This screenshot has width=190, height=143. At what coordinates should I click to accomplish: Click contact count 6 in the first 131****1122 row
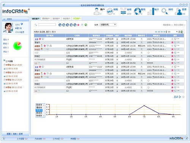[117, 39]
